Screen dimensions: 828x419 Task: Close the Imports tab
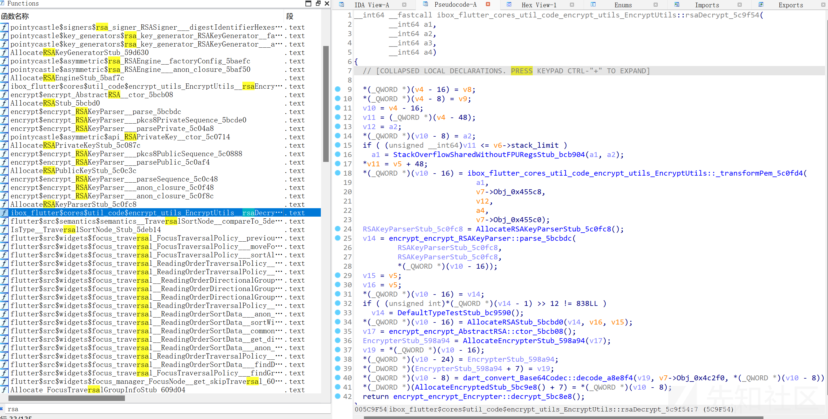740,5
